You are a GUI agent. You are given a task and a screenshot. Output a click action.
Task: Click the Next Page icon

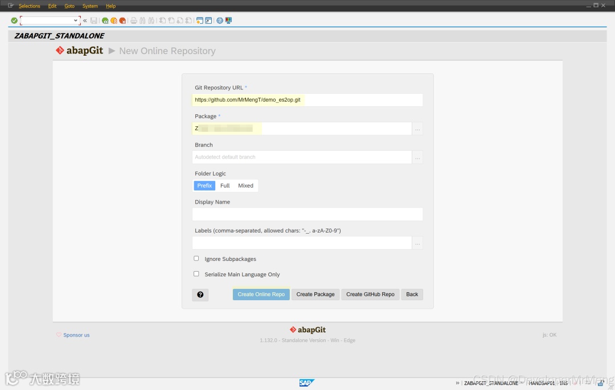click(179, 20)
